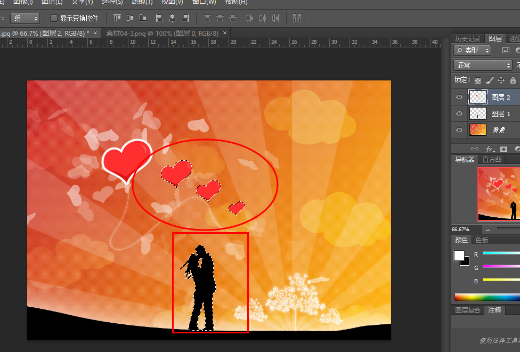The height and width of the screenshot is (352, 520).
Task: Click the background color swatch
Action: pyautogui.click(x=466, y=263)
